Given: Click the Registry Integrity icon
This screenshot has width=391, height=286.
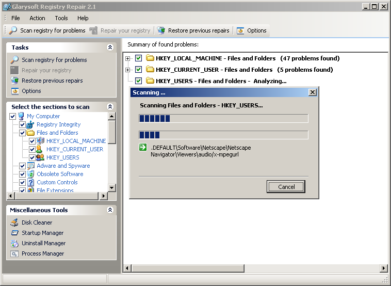Looking at the screenshot, I should [x=30, y=124].
